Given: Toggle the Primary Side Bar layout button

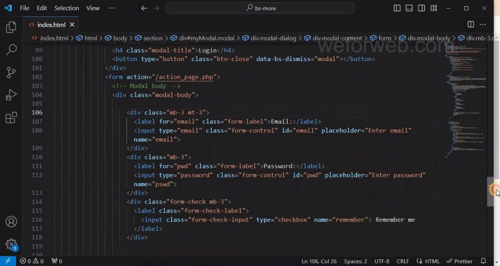Looking at the screenshot, I should pyautogui.click(x=397, y=8).
